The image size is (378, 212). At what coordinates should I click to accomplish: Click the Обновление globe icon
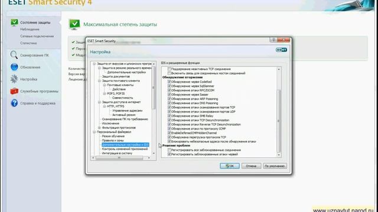pyautogui.click(x=14, y=67)
